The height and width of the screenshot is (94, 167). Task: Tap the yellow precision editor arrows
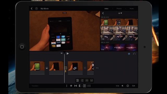pyautogui.click(x=65, y=71)
